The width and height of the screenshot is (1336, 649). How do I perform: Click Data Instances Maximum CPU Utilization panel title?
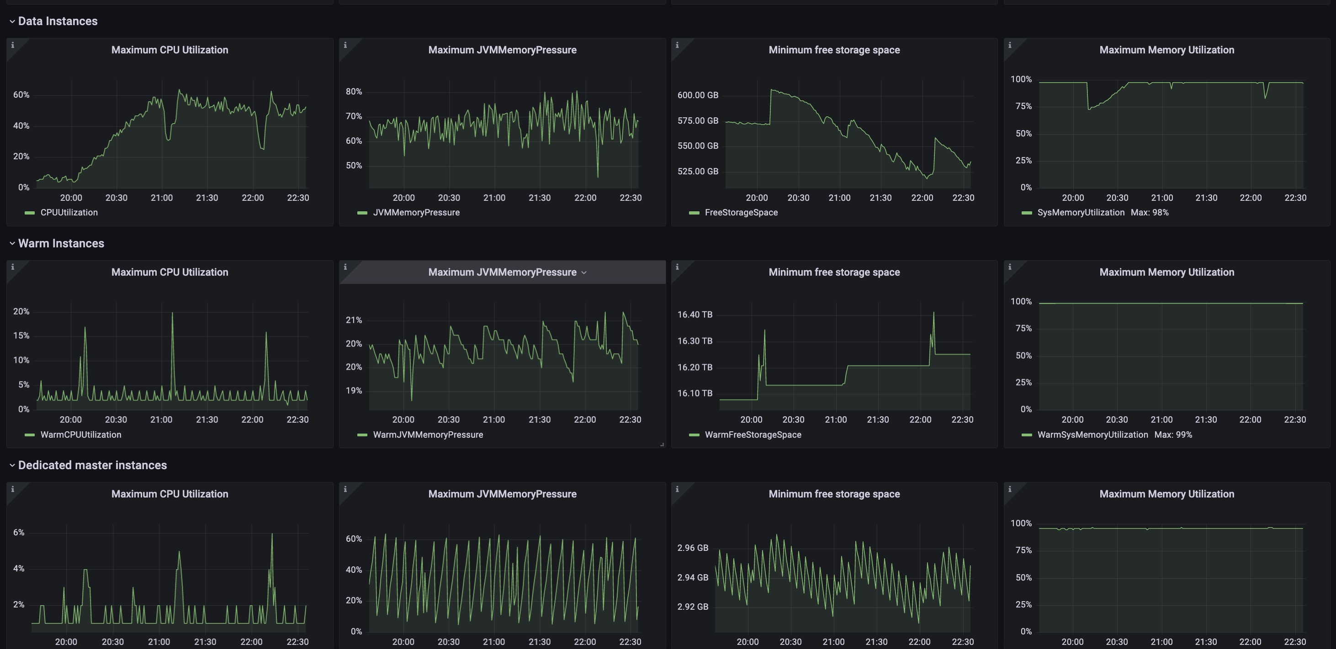coord(170,50)
